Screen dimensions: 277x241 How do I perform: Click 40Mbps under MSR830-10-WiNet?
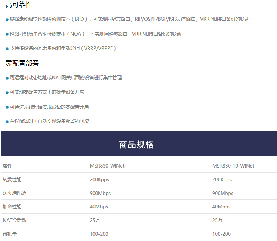(x=221, y=207)
